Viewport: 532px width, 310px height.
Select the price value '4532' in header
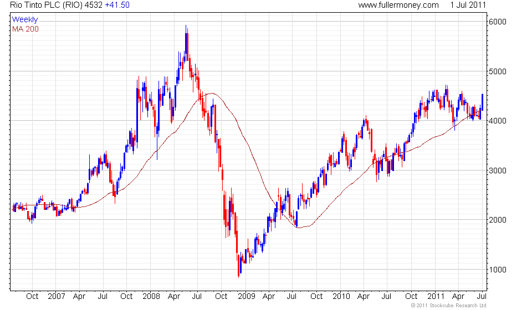94,5
